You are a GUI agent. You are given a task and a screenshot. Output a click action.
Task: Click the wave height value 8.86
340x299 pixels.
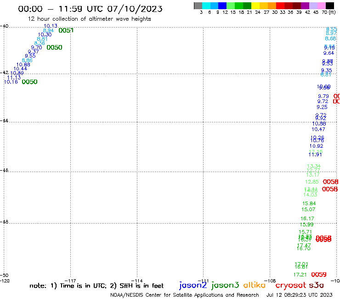click(27, 60)
